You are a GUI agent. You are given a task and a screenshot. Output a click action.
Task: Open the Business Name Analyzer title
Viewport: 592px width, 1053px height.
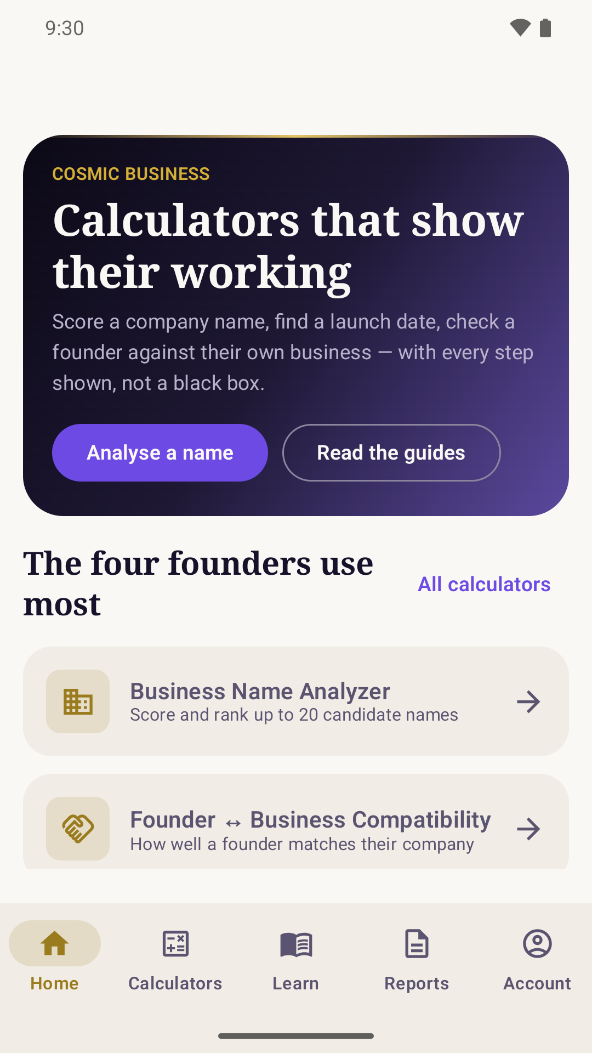click(x=260, y=691)
